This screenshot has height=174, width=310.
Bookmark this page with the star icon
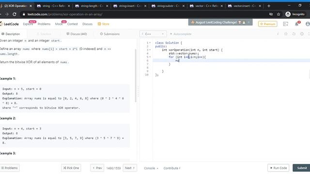(x=279, y=14)
